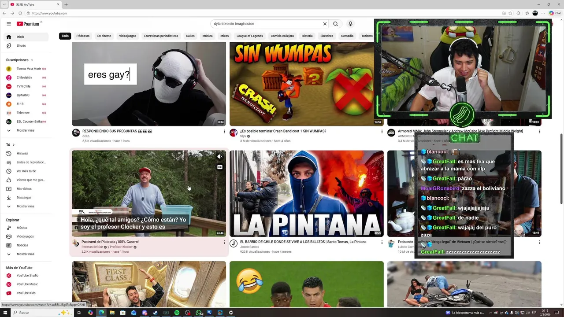
Task: Open Steam from the taskbar
Action: point(155,313)
